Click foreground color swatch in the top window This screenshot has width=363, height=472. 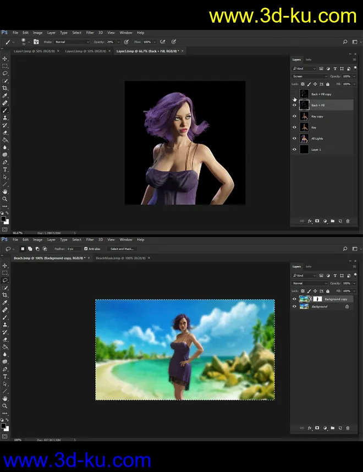tap(4, 218)
